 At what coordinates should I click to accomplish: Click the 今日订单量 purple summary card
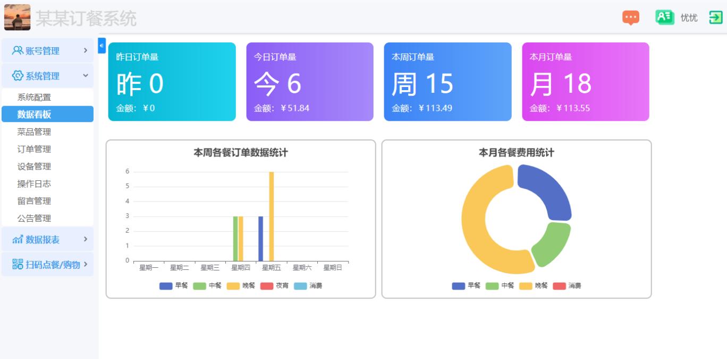click(309, 82)
